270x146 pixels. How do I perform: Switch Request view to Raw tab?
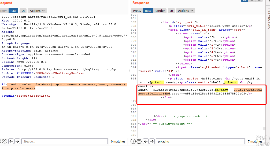point(13,11)
